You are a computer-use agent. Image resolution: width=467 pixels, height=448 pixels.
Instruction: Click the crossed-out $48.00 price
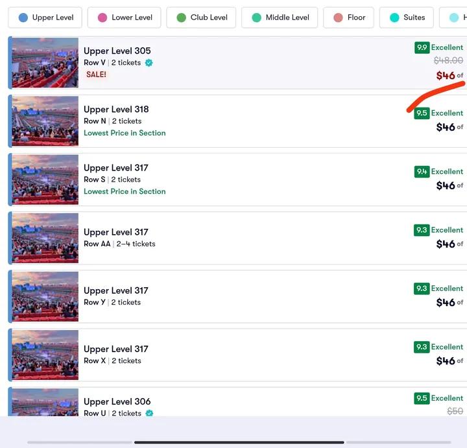pyautogui.click(x=448, y=61)
